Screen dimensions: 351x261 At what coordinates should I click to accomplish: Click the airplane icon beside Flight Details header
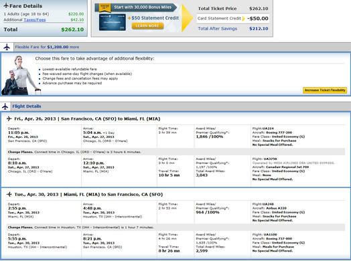[x=5, y=106]
